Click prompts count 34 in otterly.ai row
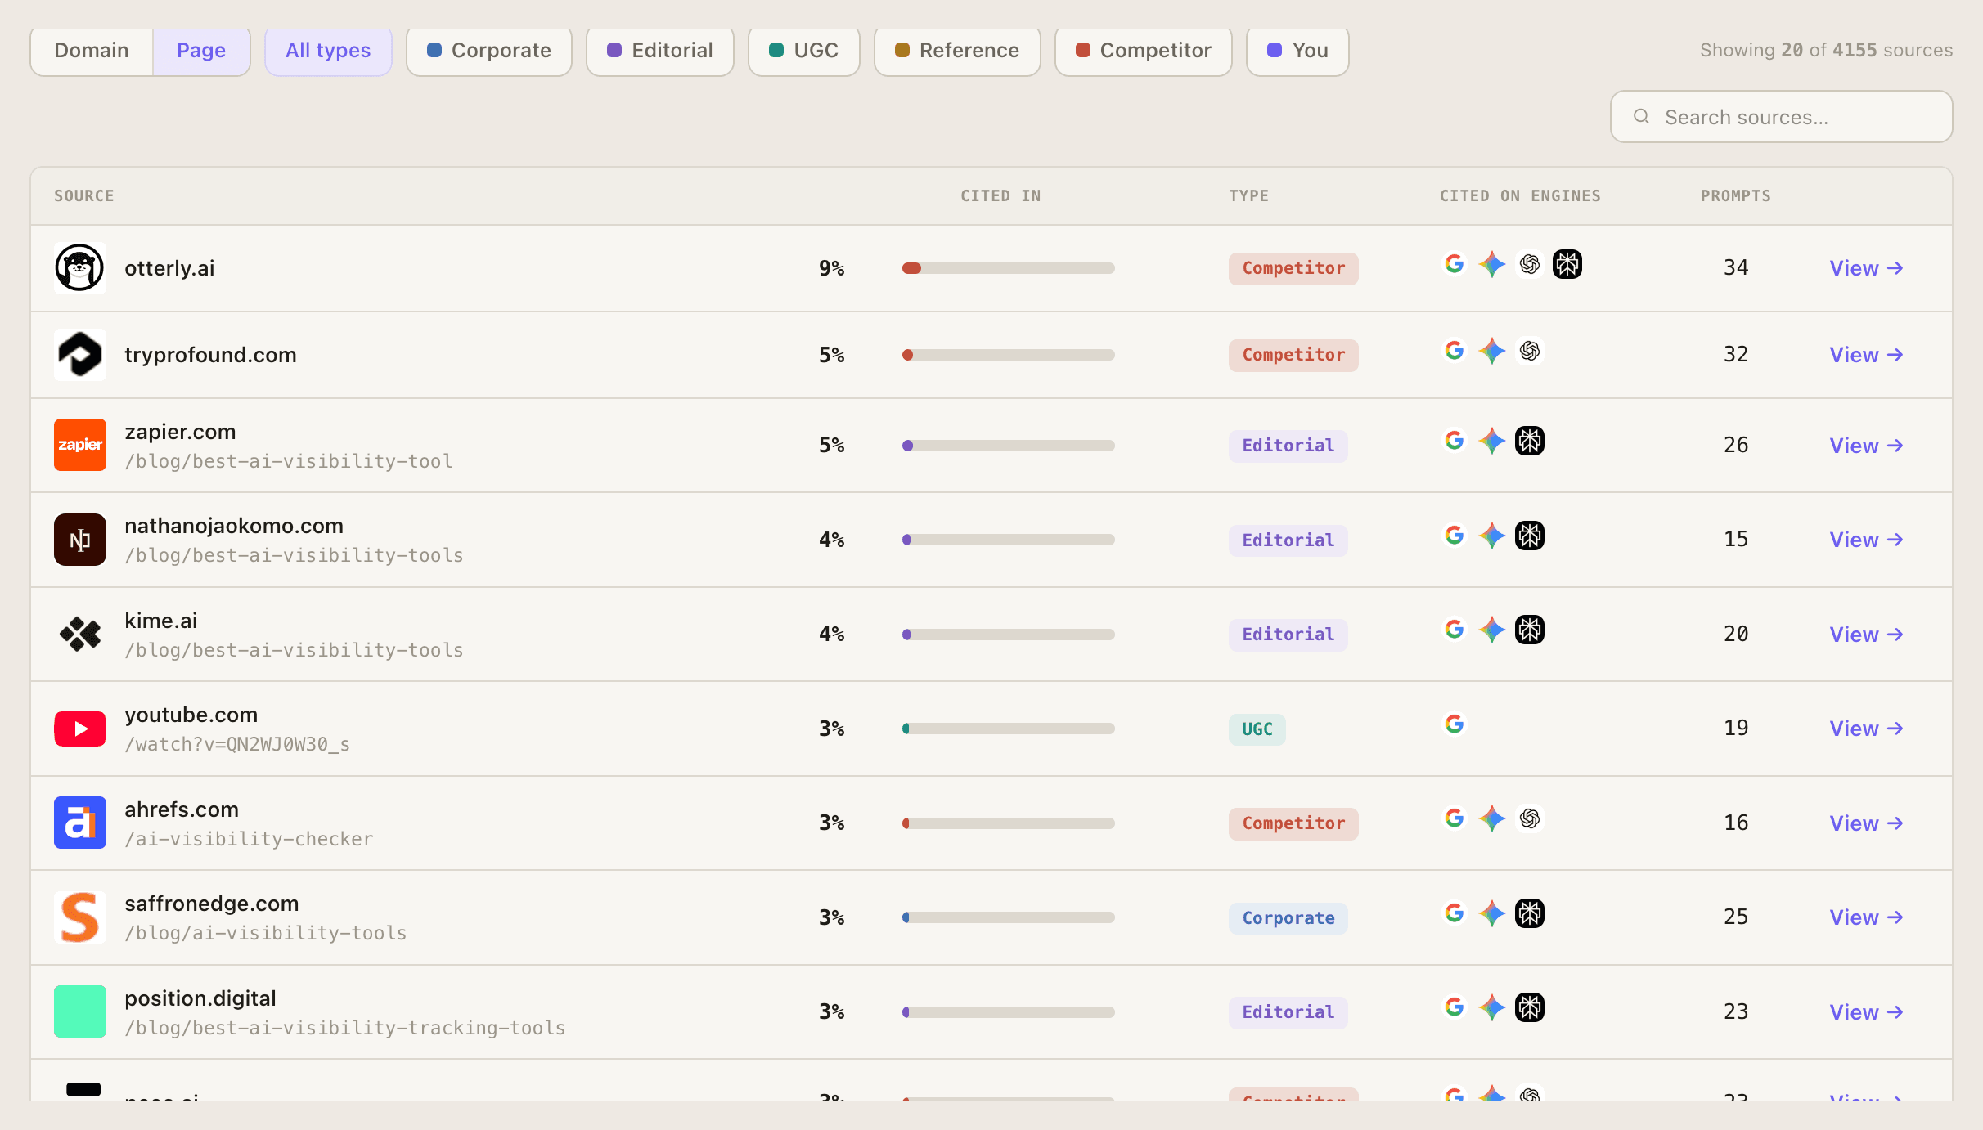Viewport: 1983px width, 1130px height. click(x=1736, y=267)
